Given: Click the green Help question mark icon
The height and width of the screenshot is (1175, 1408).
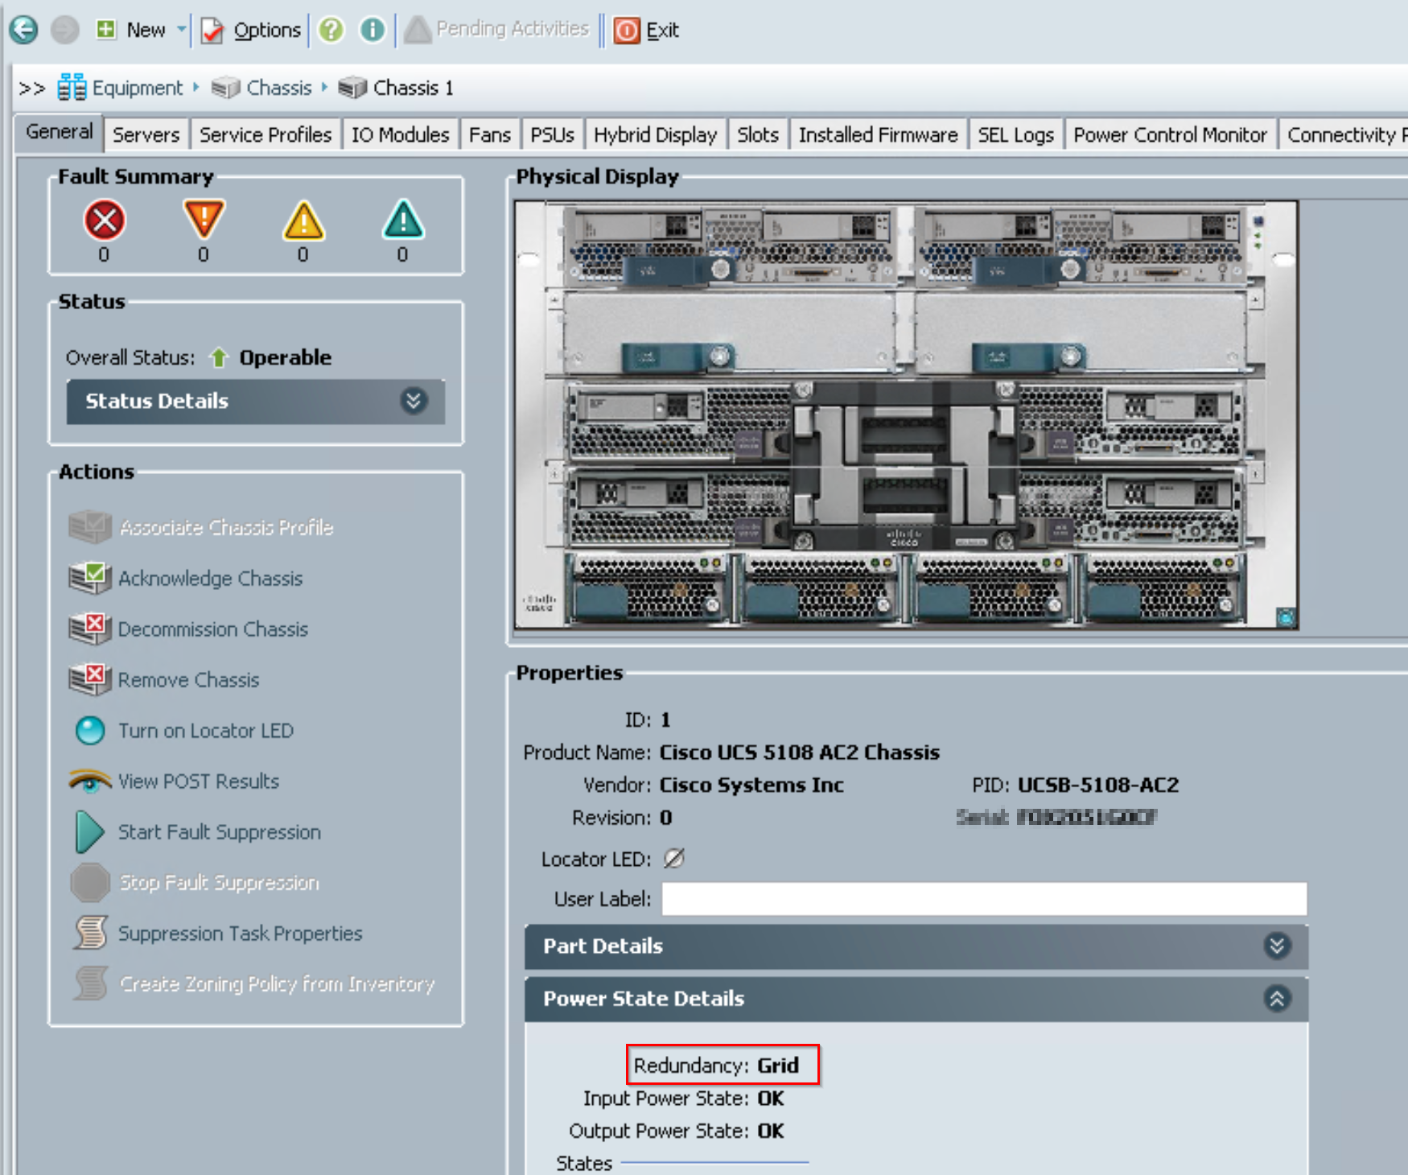Looking at the screenshot, I should click(x=331, y=31).
